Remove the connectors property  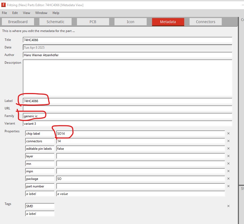click(228, 141)
